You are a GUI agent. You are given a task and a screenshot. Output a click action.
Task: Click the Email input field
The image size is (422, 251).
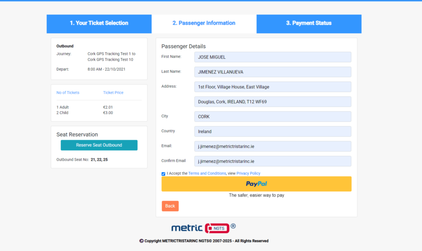pos(273,146)
